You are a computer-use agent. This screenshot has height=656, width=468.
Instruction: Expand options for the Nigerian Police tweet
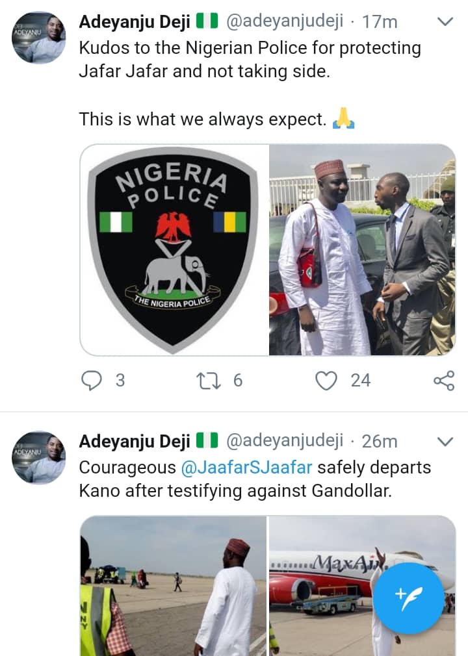[445, 22]
